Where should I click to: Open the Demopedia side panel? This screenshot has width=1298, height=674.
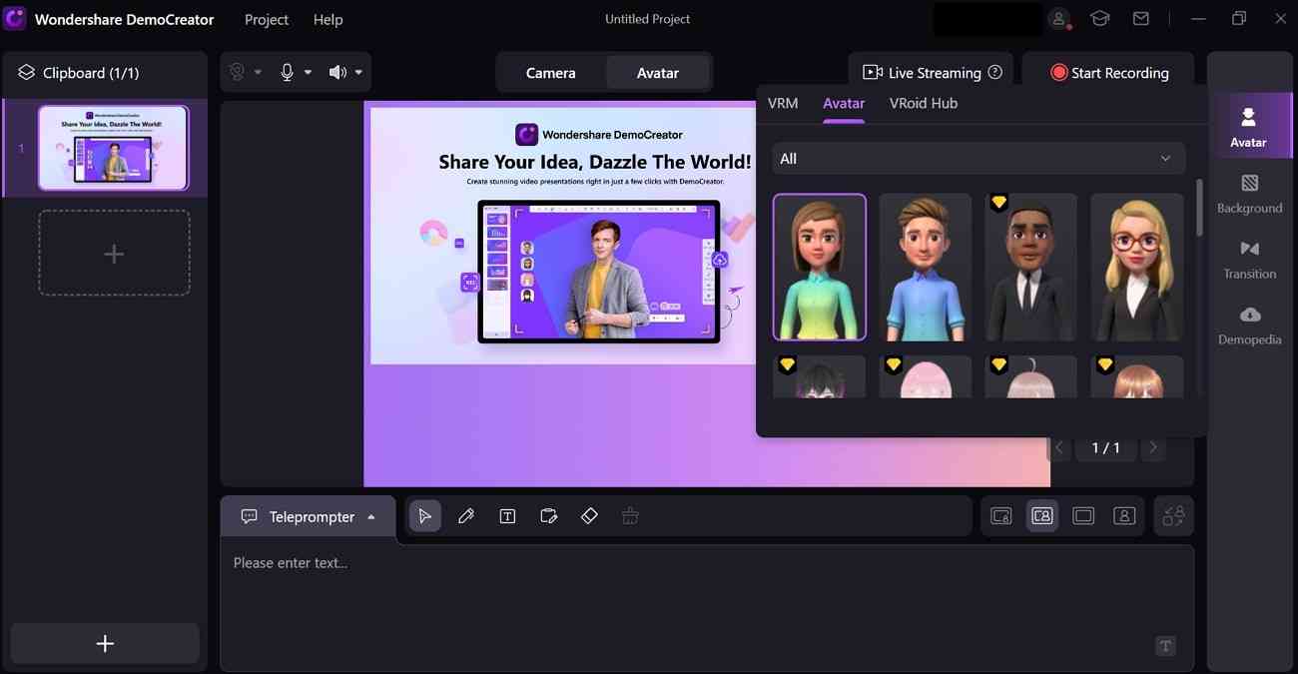pos(1249,326)
